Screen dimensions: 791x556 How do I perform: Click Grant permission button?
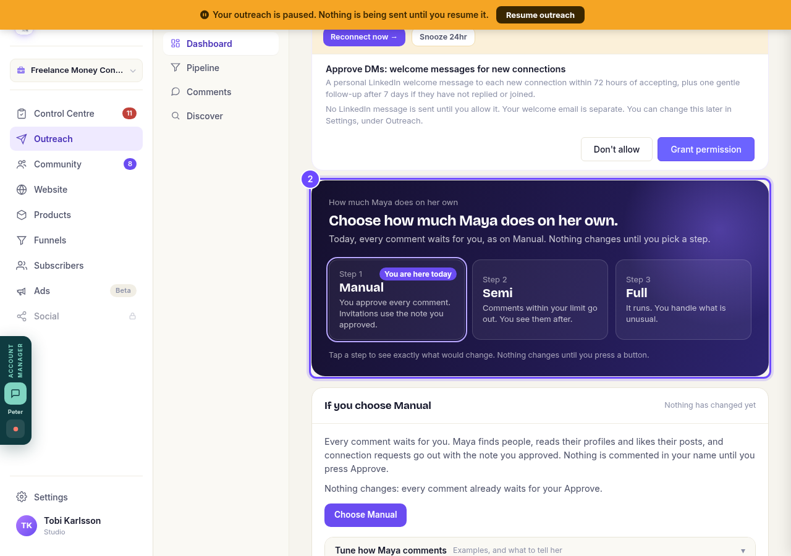pos(706,150)
